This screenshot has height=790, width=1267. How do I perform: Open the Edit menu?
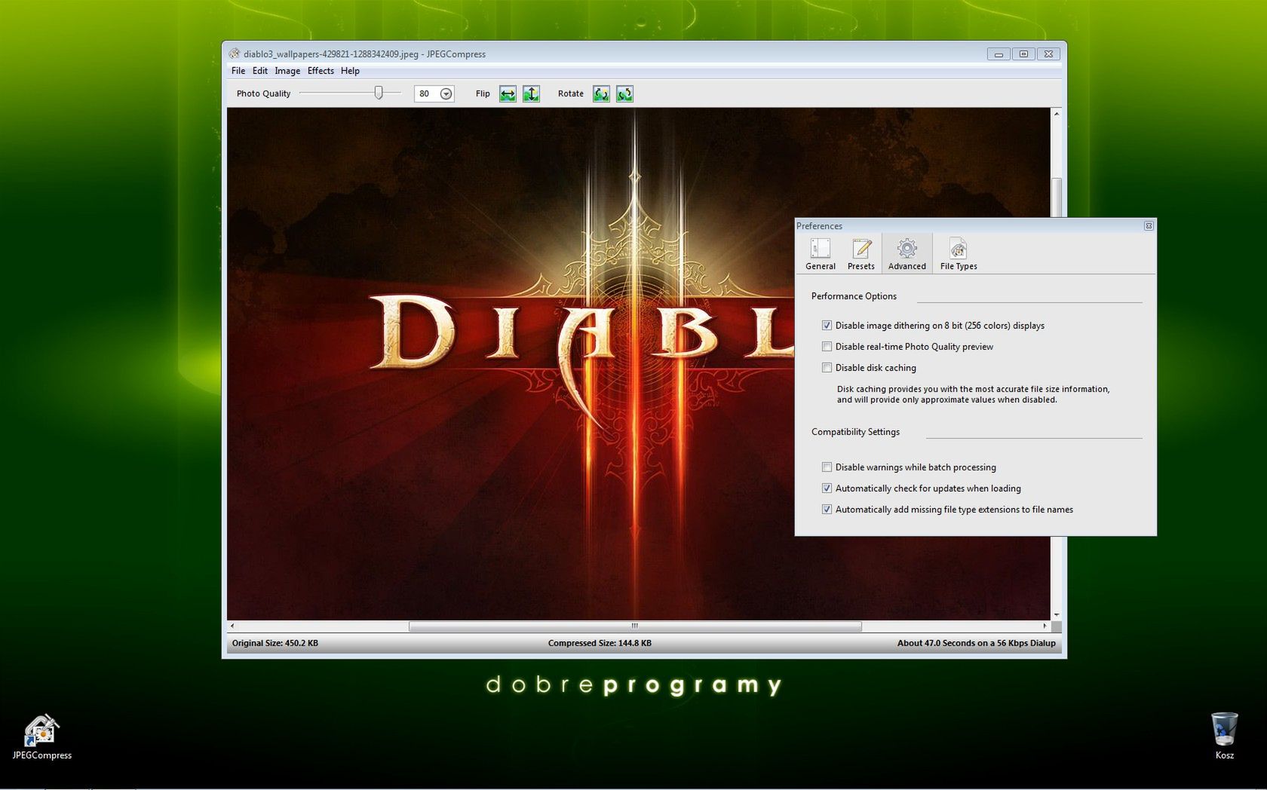click(x=260, y=71)
